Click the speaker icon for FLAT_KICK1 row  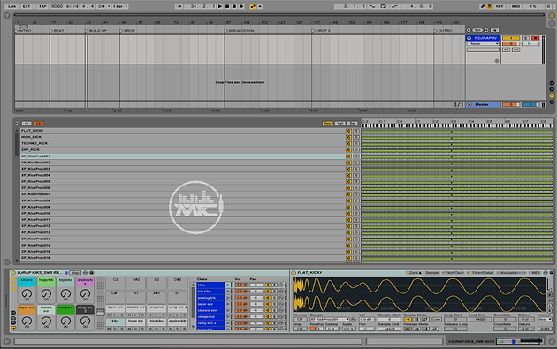(349, 131)
